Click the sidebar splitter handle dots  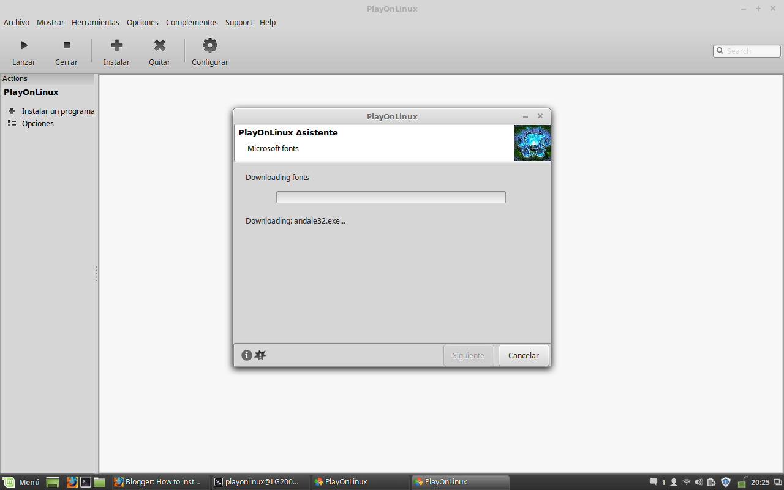click(96, 274)
